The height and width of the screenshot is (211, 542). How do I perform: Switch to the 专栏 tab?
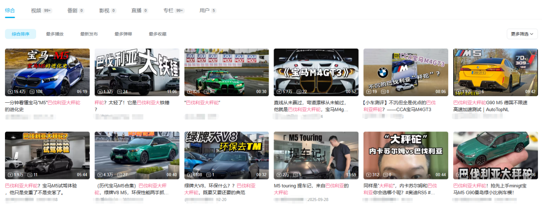174,11
